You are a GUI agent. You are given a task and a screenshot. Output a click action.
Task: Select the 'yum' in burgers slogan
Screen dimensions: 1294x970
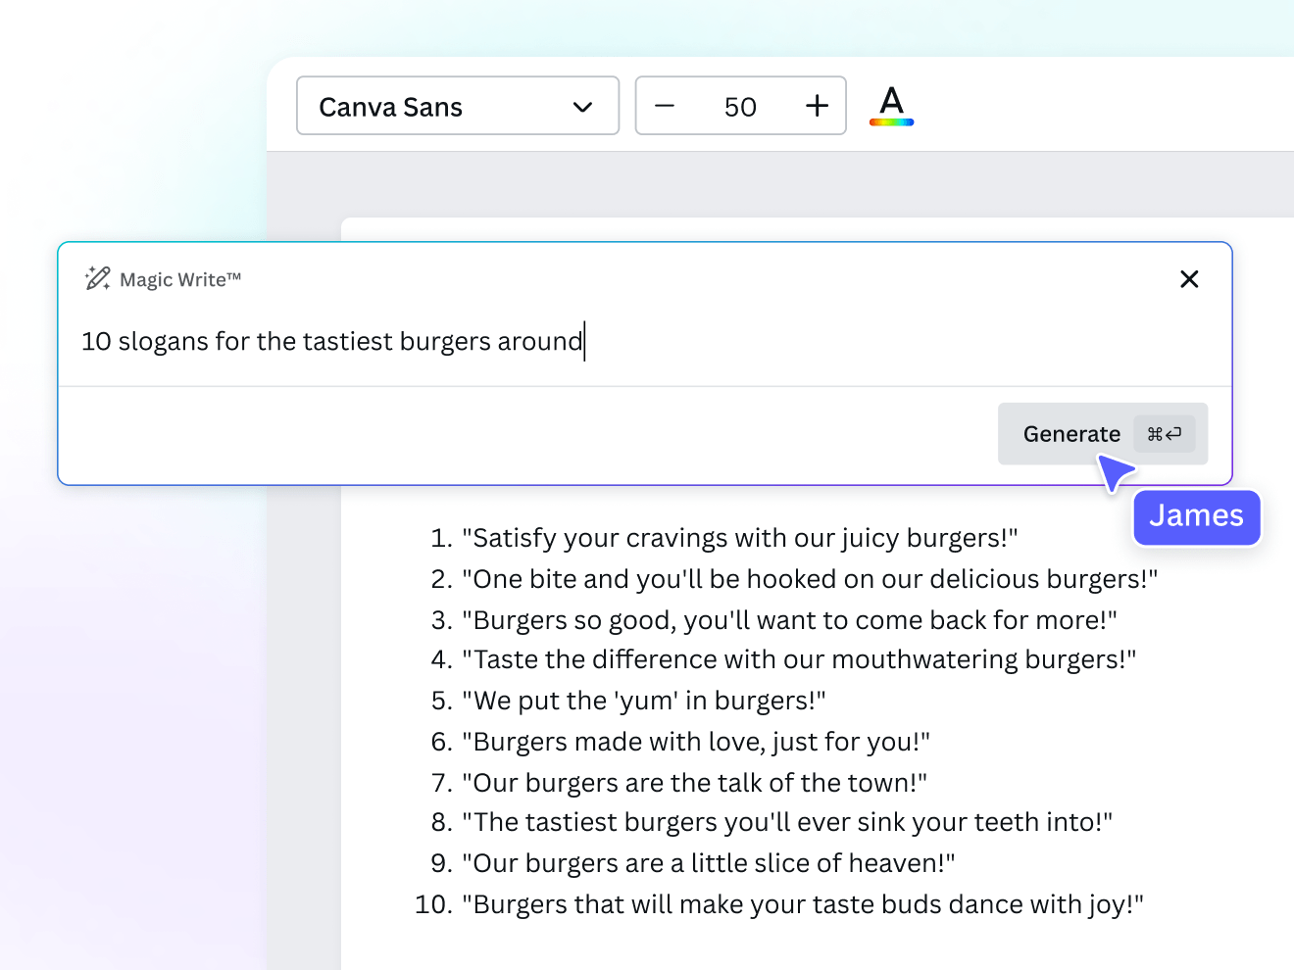point(643,701)
